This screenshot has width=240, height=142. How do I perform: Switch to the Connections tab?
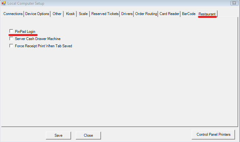click(x=13, y=14)
